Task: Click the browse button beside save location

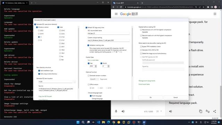Action: point(75,82)
